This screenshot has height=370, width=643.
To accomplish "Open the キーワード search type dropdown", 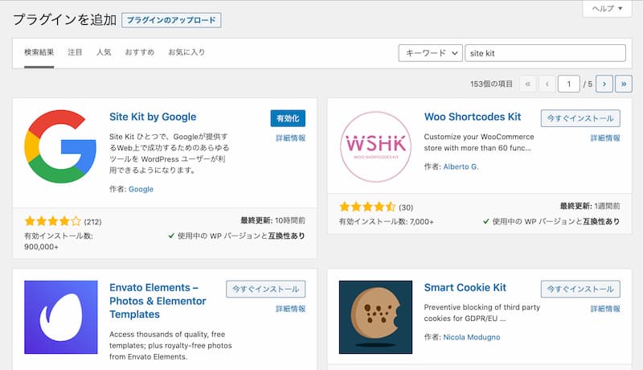I will pyautogui.click(x=431, y=53).
